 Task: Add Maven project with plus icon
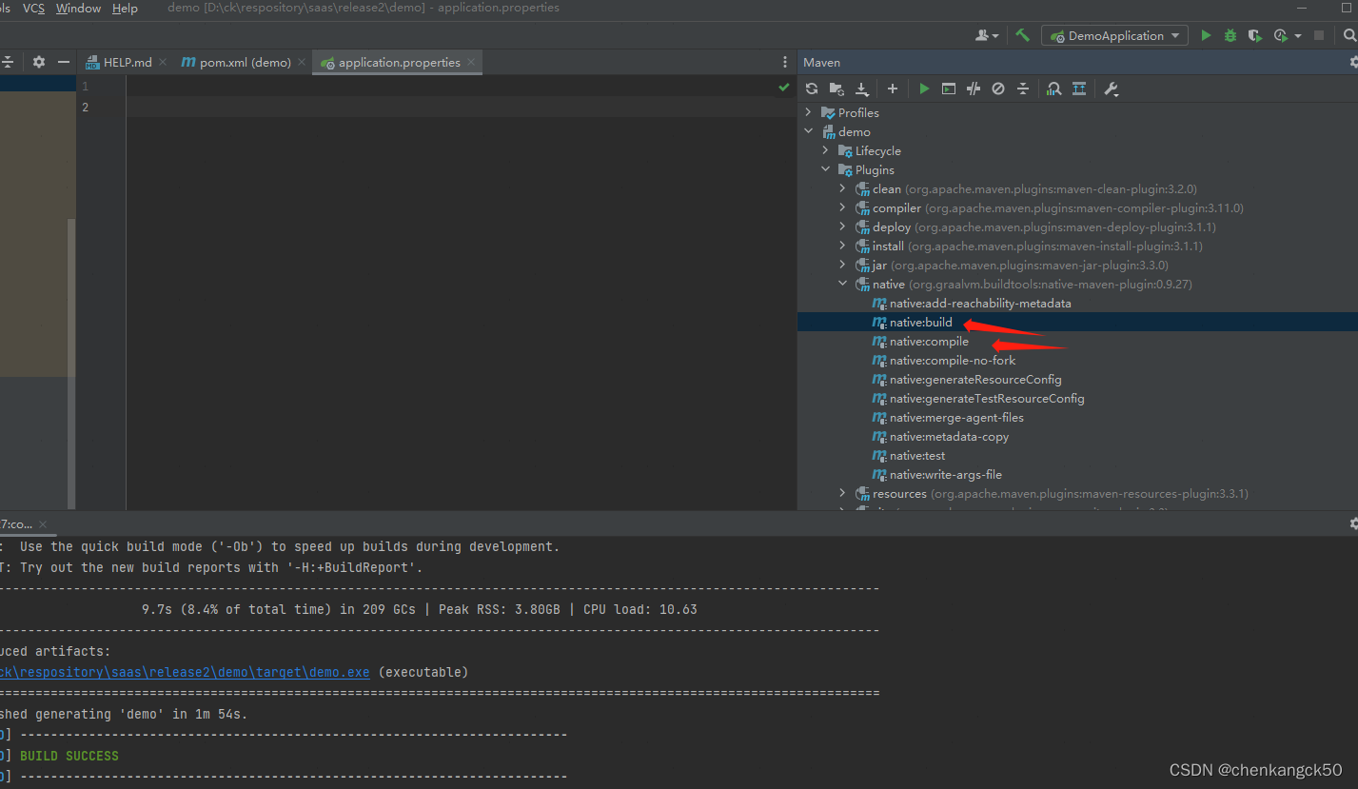(x=893, y=89)
